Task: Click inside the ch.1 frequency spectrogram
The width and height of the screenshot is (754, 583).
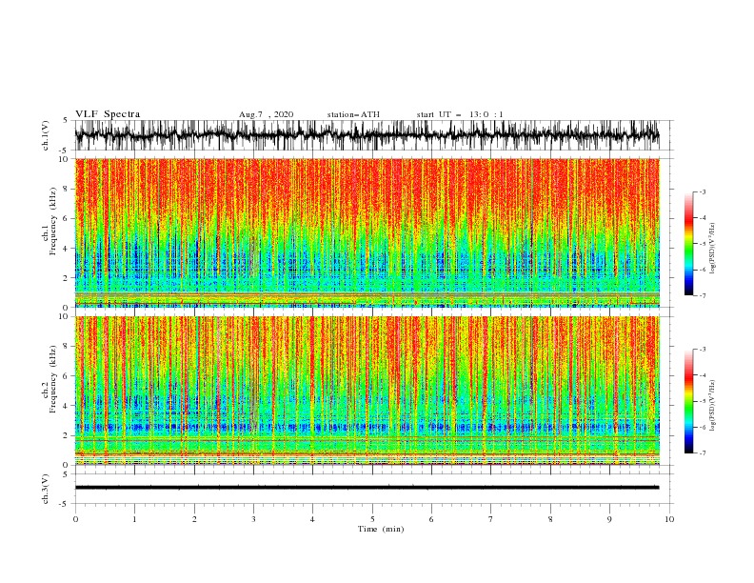Action: [x=367, y=232]
